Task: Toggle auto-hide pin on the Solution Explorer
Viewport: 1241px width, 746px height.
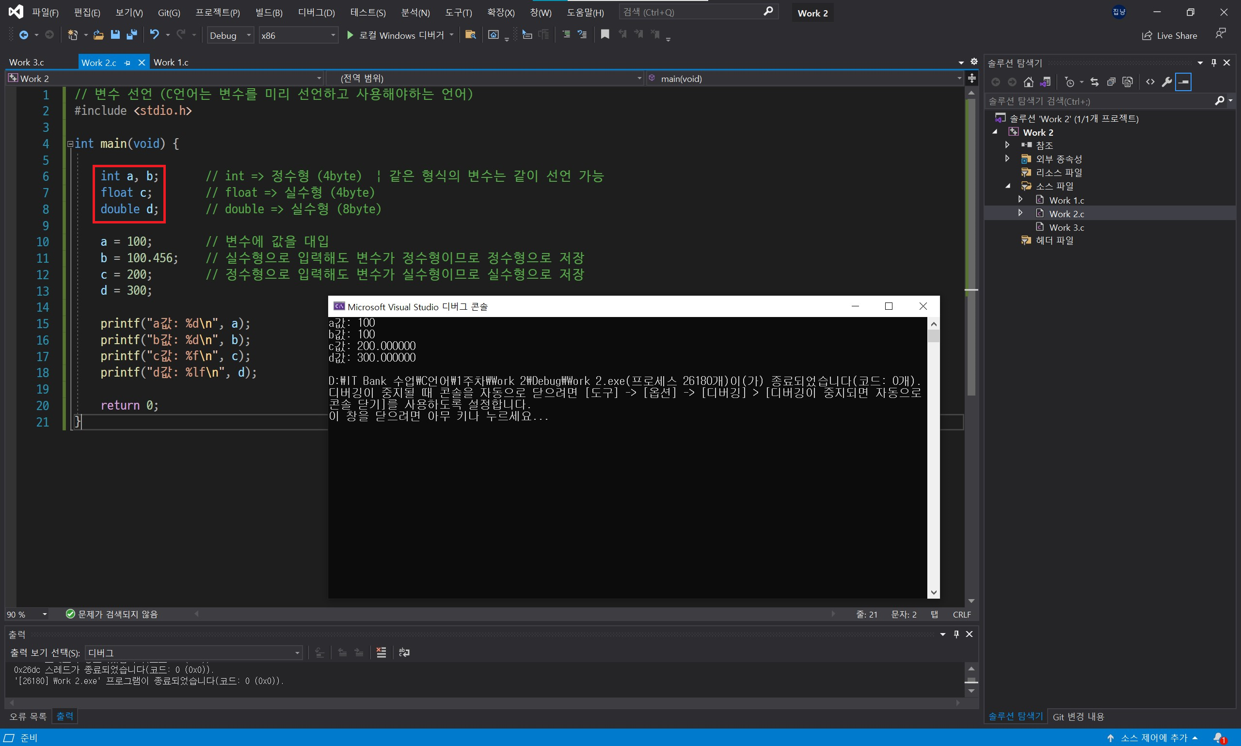Action: click(1213, 63)
